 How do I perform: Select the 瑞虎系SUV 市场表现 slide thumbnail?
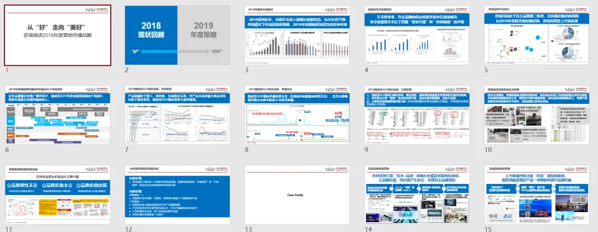click(x=178, y=115)
